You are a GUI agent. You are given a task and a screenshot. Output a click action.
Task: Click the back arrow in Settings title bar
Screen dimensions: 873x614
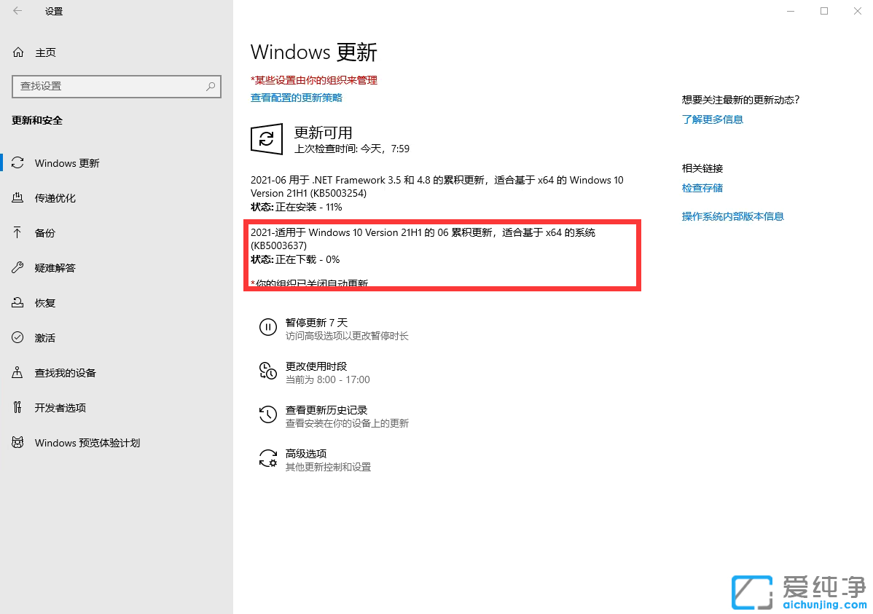(x=17, y=11)
